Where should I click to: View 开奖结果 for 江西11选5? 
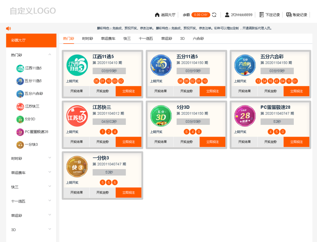click(77, 91)
